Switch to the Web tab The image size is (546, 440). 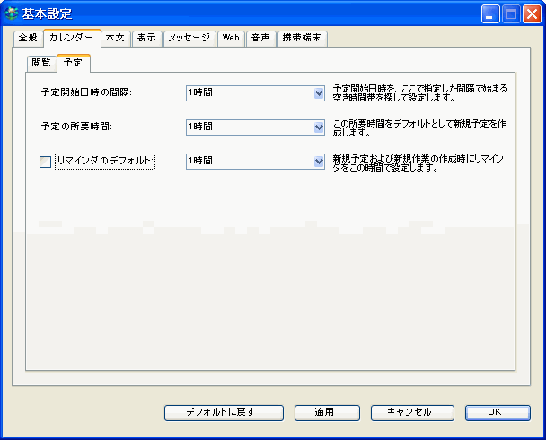pos(231,38)
